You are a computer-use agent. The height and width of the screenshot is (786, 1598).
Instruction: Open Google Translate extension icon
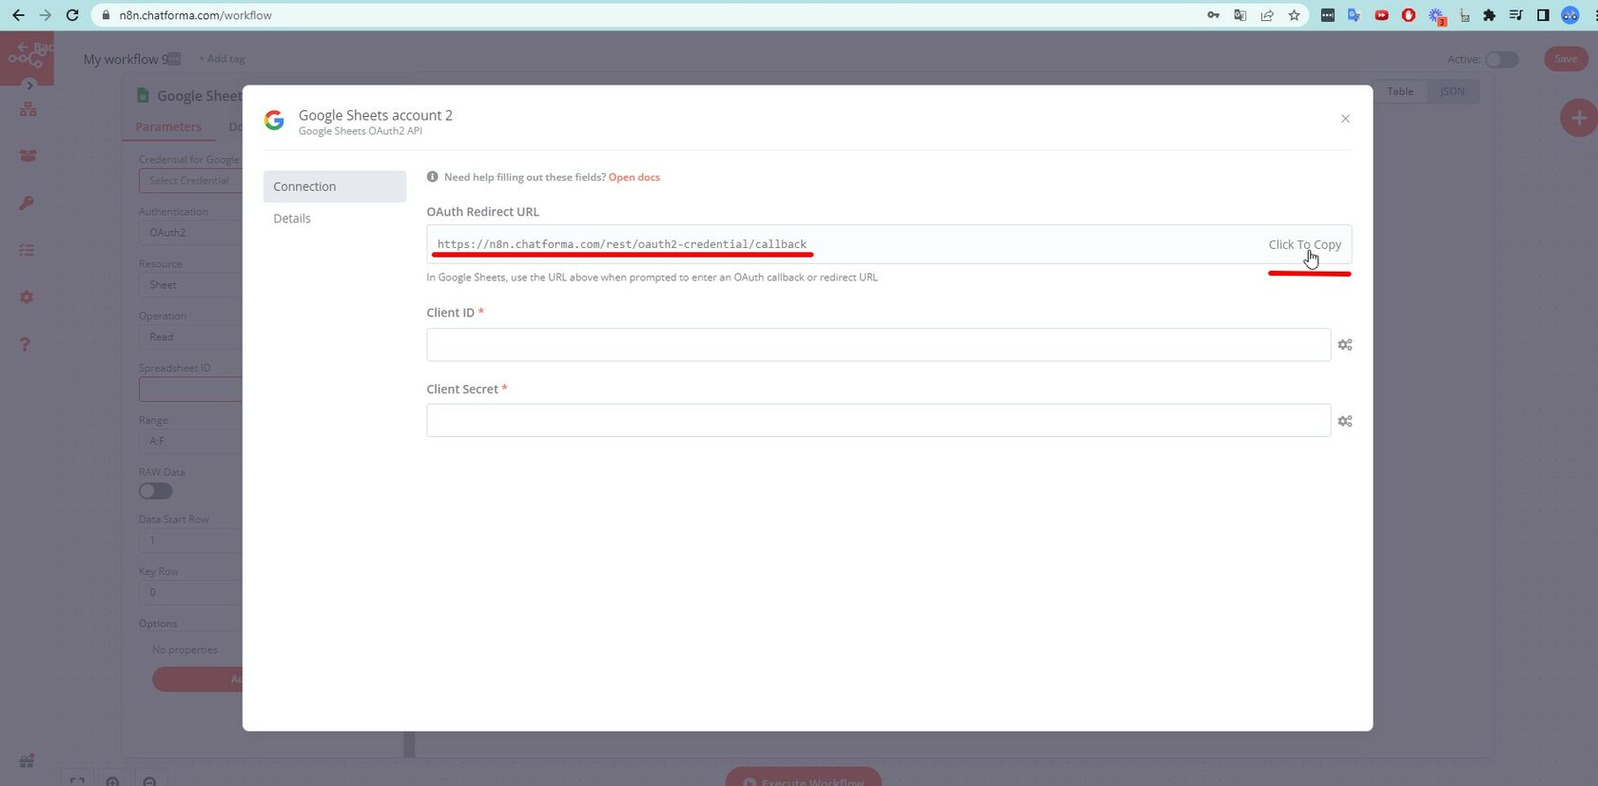[x=1354, y=15]
